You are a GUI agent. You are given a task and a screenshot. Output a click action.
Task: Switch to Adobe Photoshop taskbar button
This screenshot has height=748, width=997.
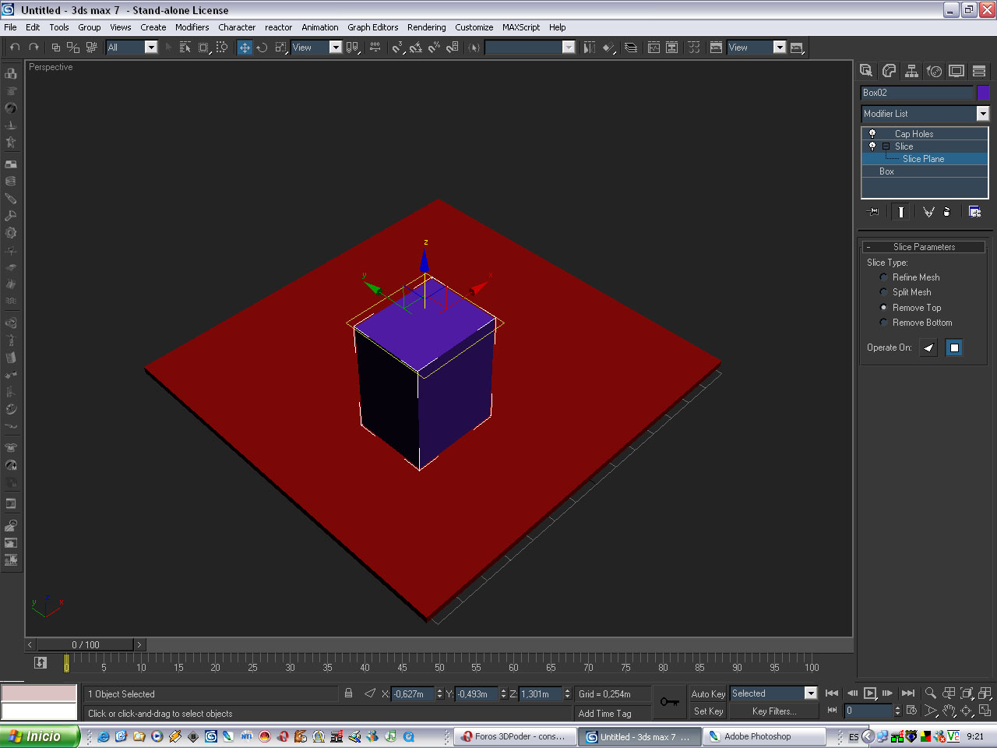[764, 736]
